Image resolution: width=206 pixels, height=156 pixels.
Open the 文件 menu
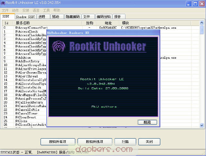coord(5,10)
